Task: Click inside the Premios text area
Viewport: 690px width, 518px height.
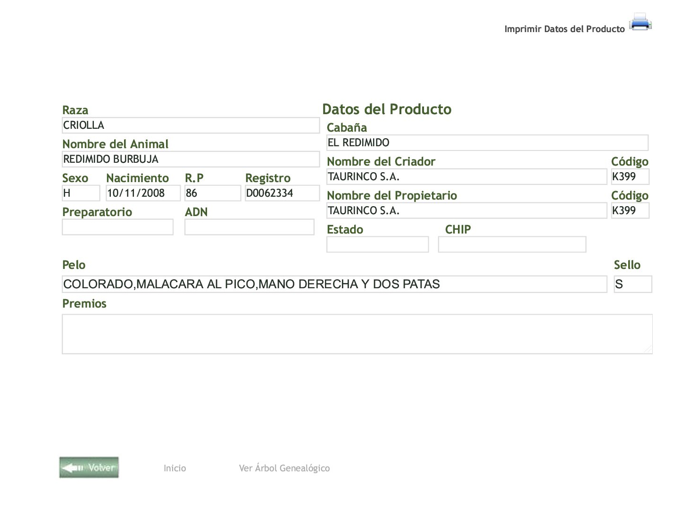Action: click(357, 334)
